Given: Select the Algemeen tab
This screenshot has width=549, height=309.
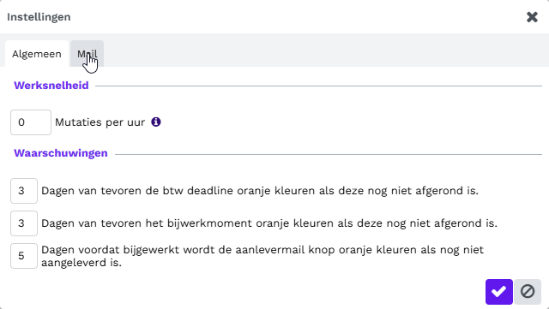Looking at the screenshot, I should pyautogui.click(x=37, y=54).
